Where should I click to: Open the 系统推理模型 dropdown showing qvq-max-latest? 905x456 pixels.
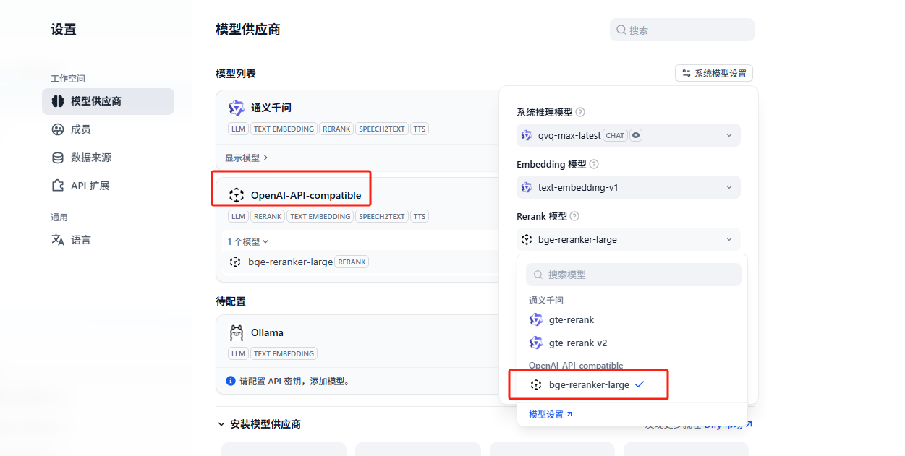coord(629,135)
